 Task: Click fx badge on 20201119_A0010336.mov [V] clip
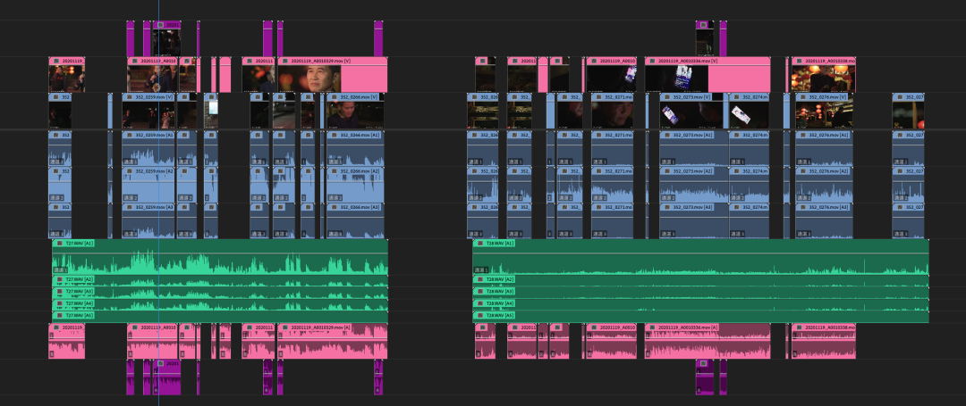click(x=650, y=62)
